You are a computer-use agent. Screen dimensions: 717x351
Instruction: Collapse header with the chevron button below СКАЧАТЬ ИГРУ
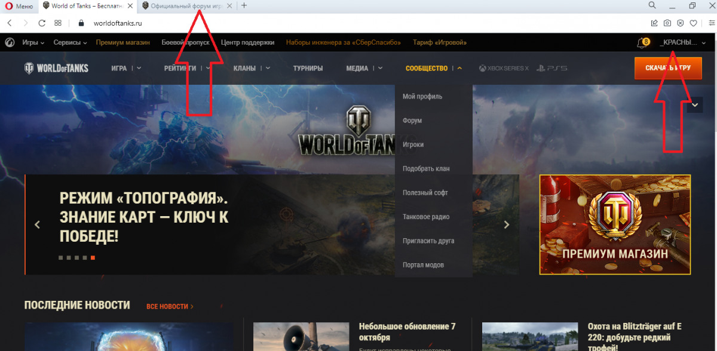coord(694,105)
